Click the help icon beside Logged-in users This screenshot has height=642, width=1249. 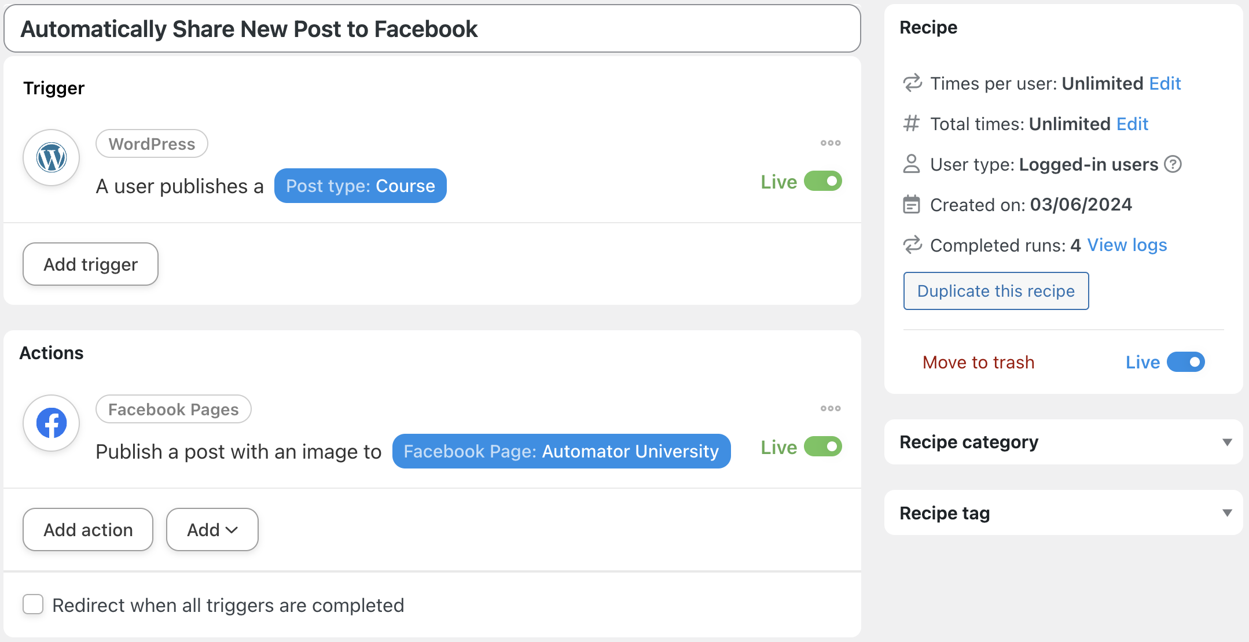(1173, 164)
